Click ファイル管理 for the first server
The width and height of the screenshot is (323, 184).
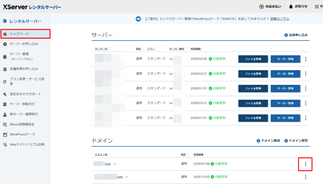[x=253, y=59]
